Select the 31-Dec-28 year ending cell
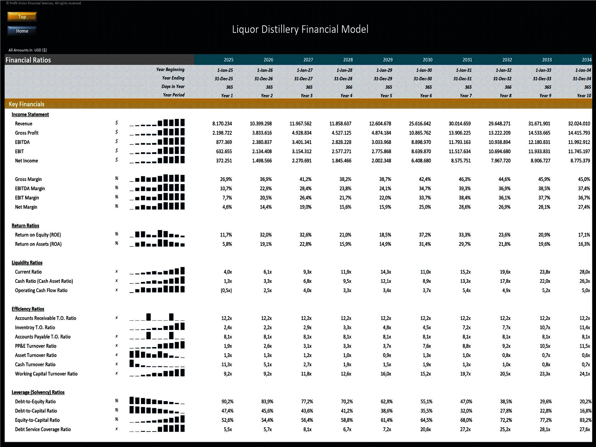This screenshot has width=596, height=447. 343,79
